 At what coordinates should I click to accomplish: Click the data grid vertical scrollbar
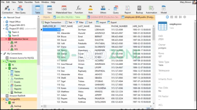click(154, 34)
